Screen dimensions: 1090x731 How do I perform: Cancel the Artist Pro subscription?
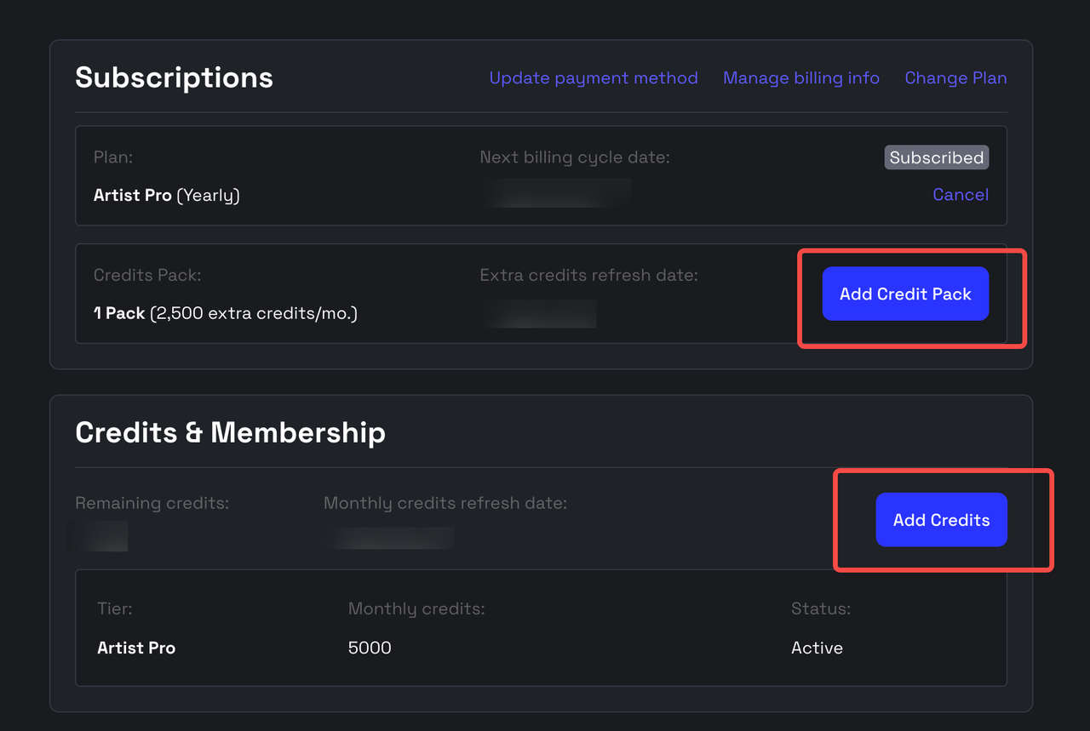961,195
